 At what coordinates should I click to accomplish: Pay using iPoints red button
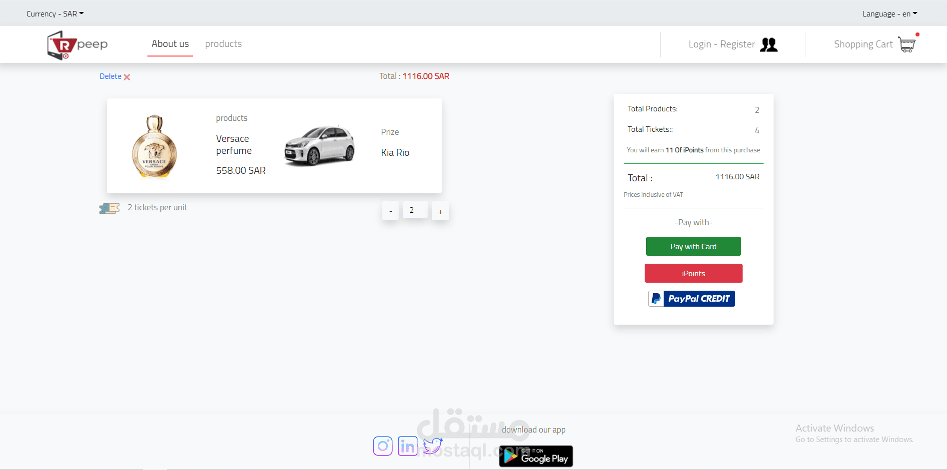[694, 273]
